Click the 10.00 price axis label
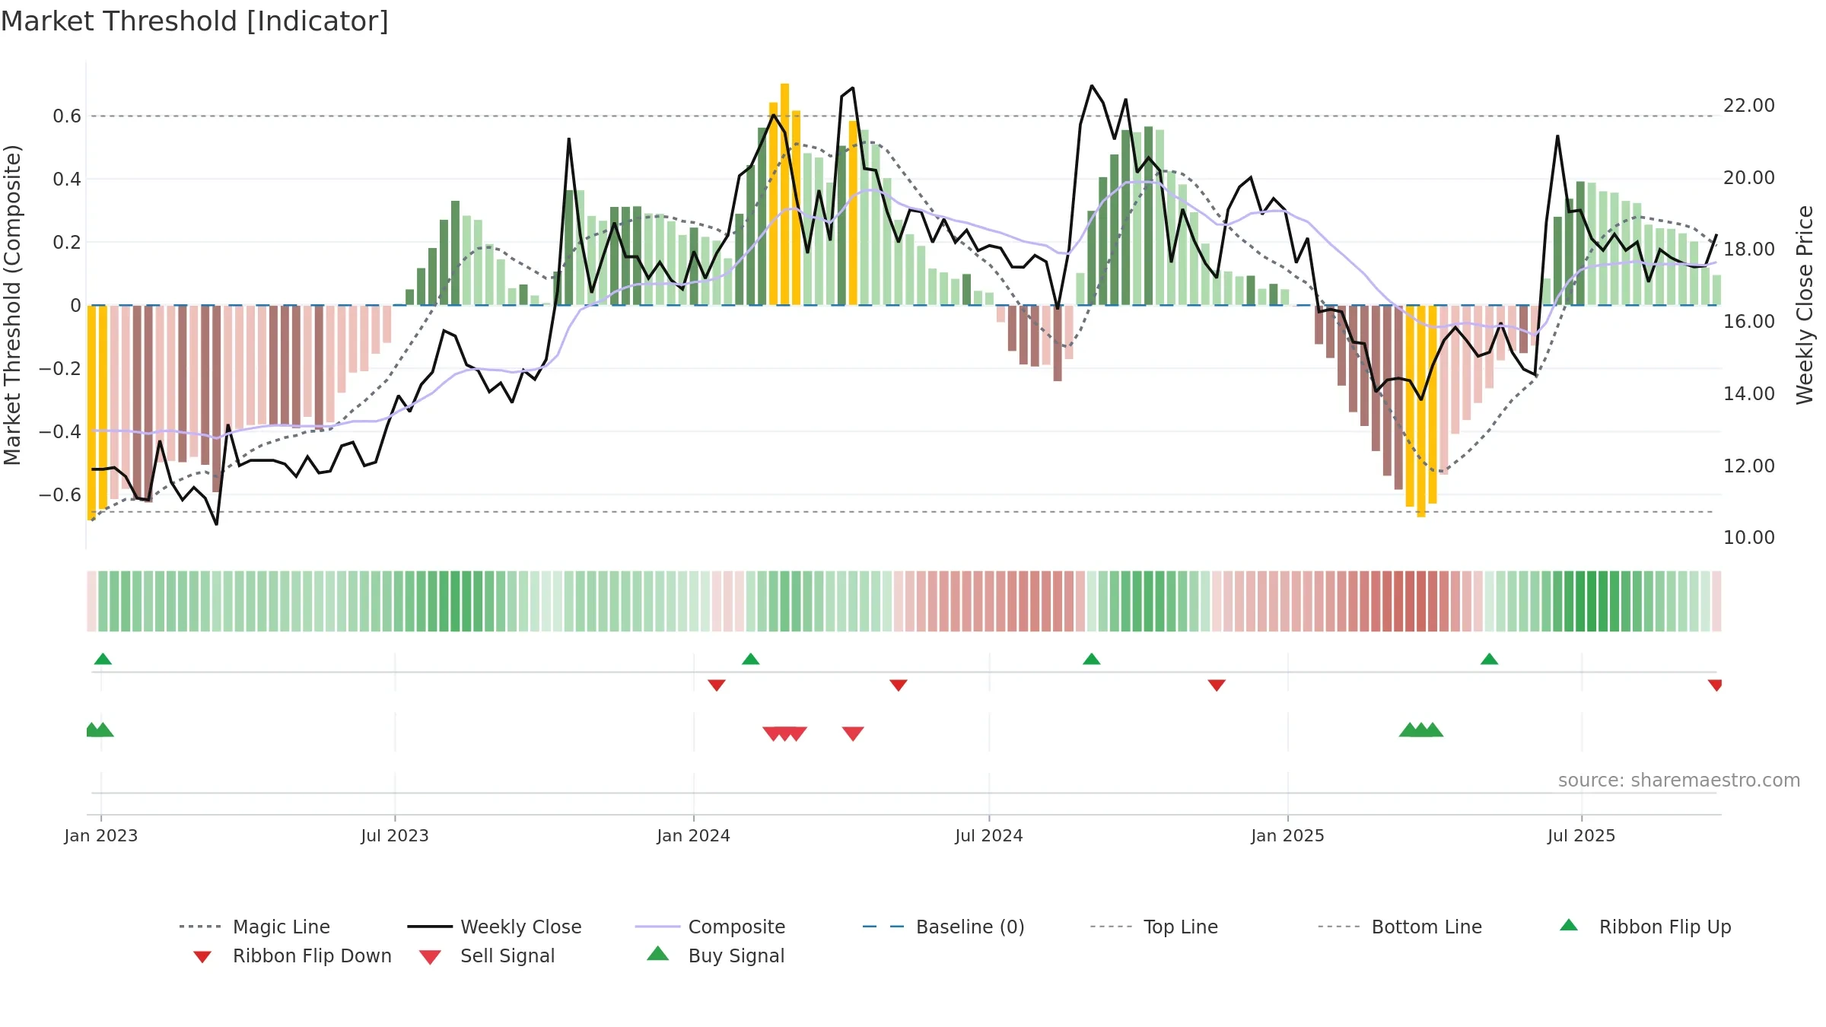 pyautogui.click(x=1749, y=538)
